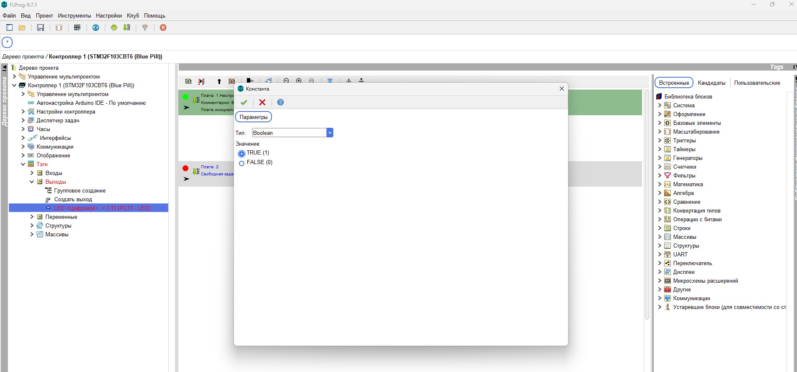Screen dimensions: 797x372
Task: Click the green status circle of Плата 1
Action: click(185, 97)
